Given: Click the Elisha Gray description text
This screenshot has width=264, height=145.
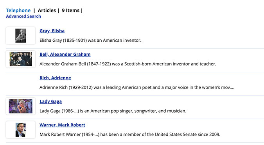Looking at the screenshot, I should click(x=90, y=41).
